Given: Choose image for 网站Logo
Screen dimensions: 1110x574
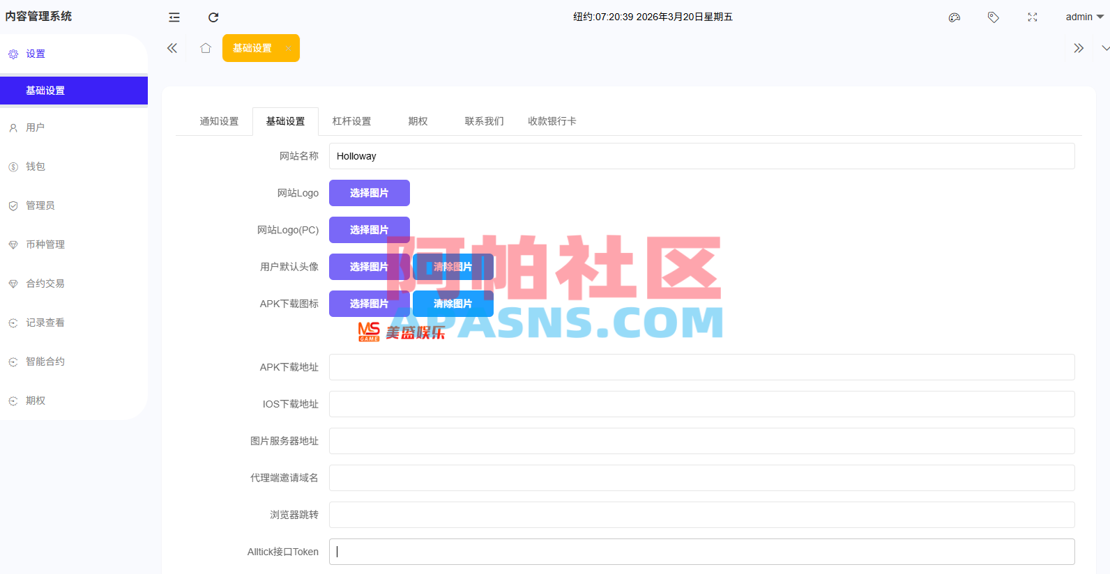Looking at the screenshot, I should [370, 193].
